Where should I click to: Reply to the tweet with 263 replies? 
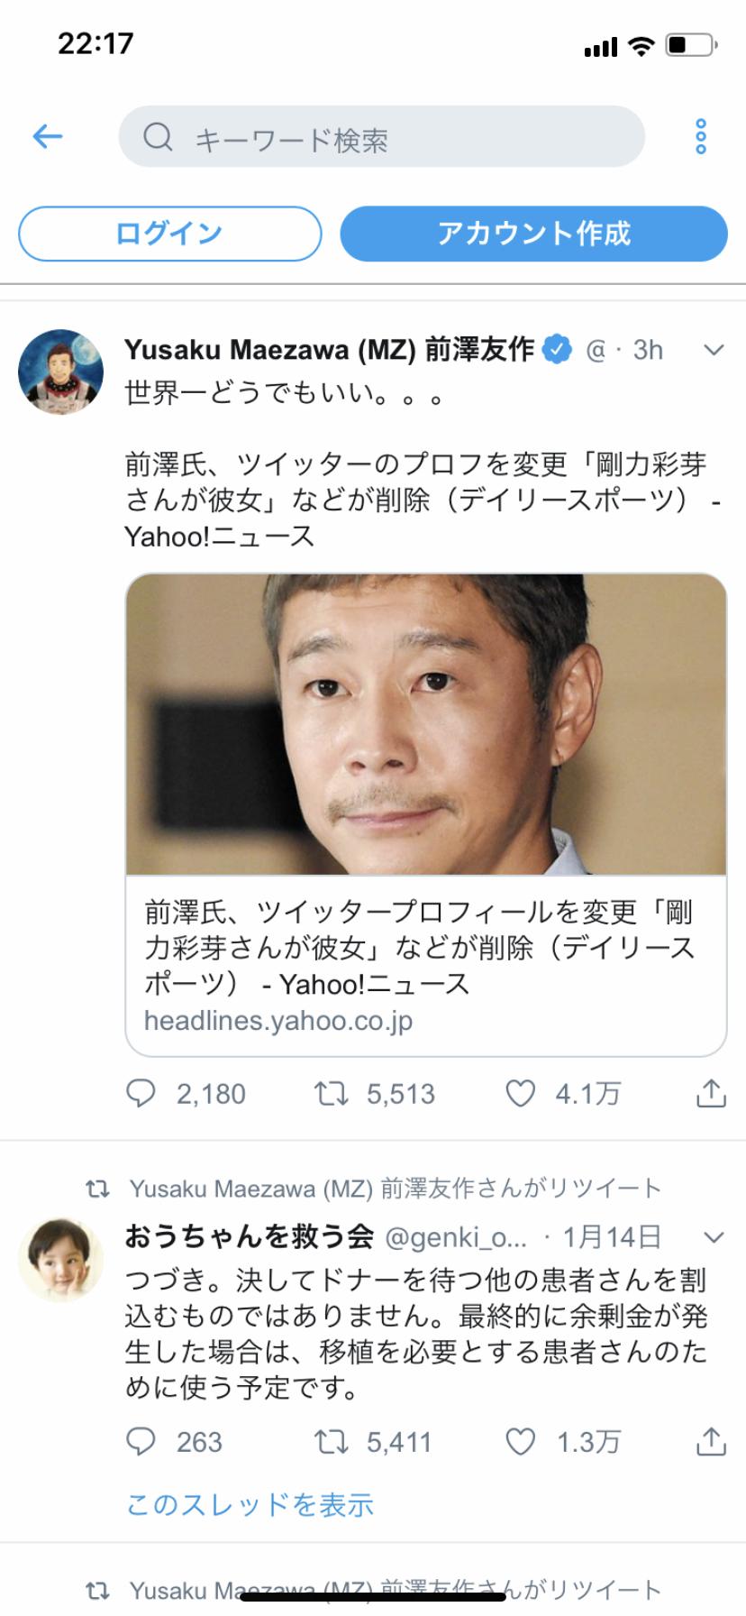[x=141, y=1441]
